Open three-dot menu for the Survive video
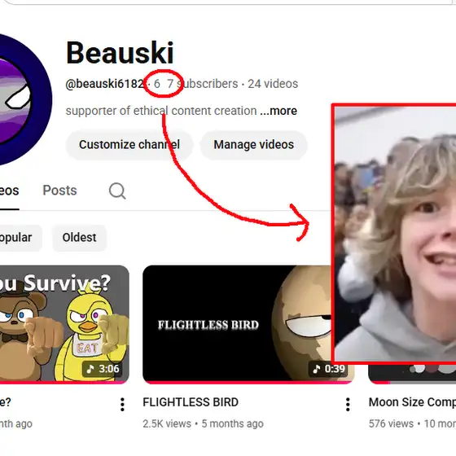The width and height of the screenshot is (456, 456). point(122,404)
